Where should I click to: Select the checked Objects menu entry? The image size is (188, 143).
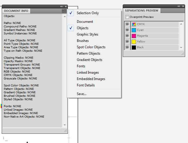point(94,28)
